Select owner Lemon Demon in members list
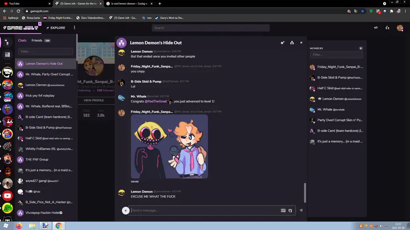The height and width of the screenshot is (230, 410). (337, 99)
